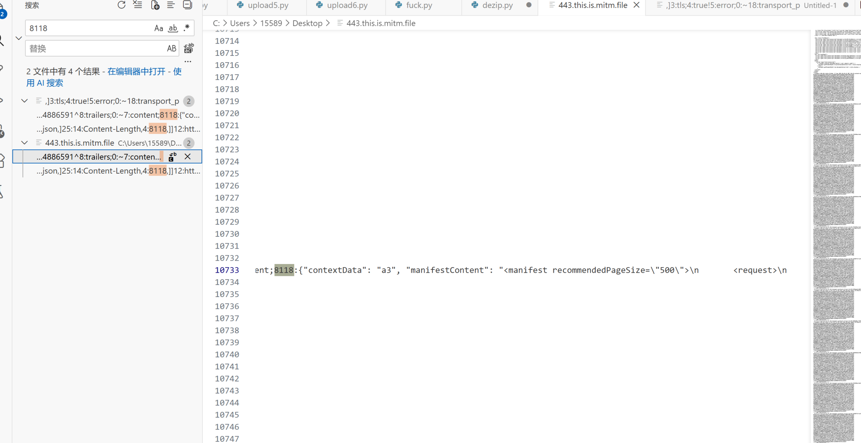861x443 pixels.
Task: Click the replace all icon
Action: (x=189, y=48)
